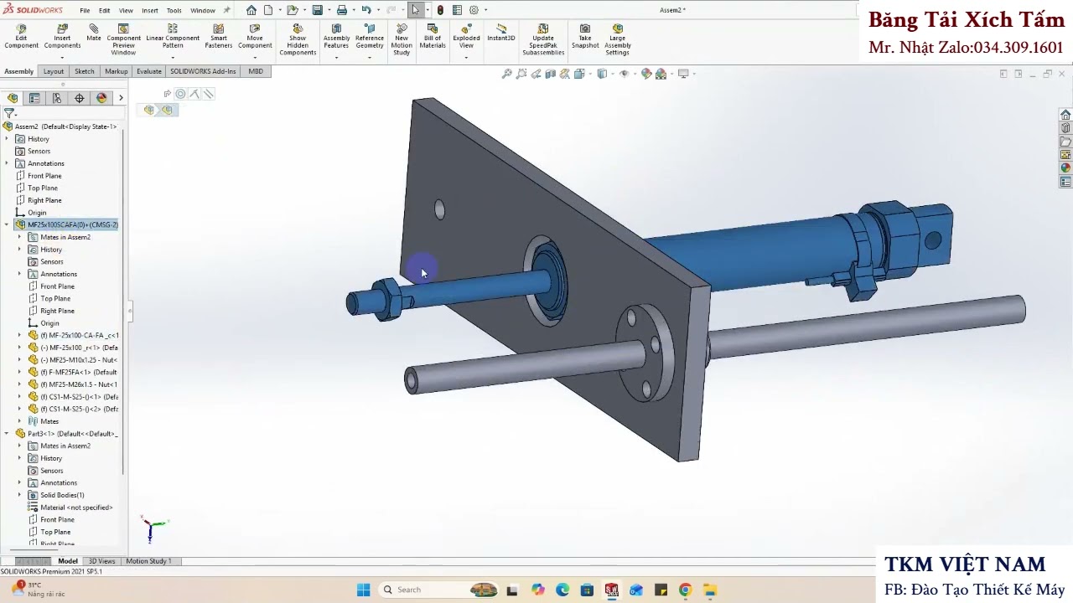Open the DisplayManager tab icon
The image size is (1073, 603).
click(101, 98)
